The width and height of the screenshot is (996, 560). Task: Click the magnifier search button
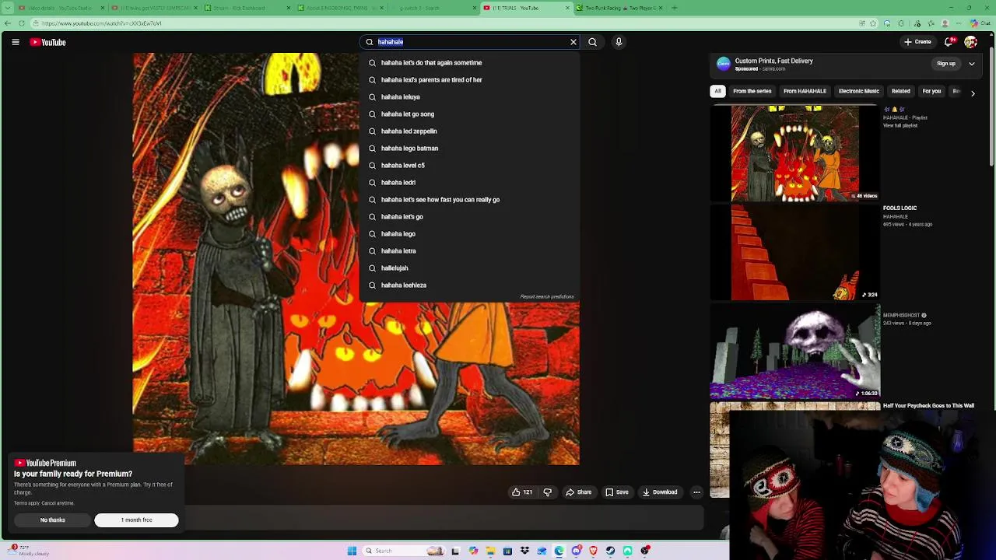[x=592, y=42]
